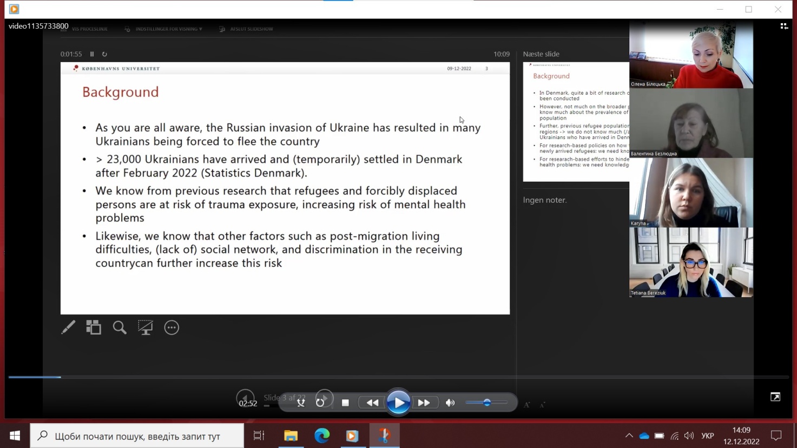This screenshot has width=797, height=448.
Task: Open File Explorer from taskbar
Action: [291, 436]
